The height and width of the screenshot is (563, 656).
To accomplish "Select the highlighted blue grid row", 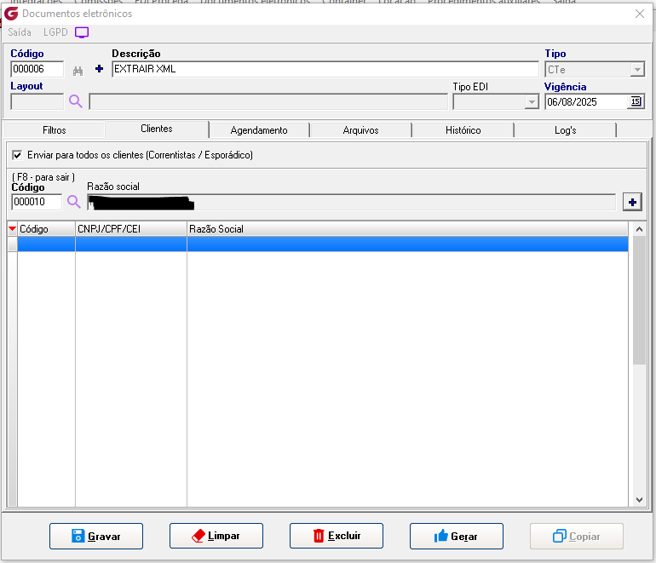I will [x=323, y=244].
